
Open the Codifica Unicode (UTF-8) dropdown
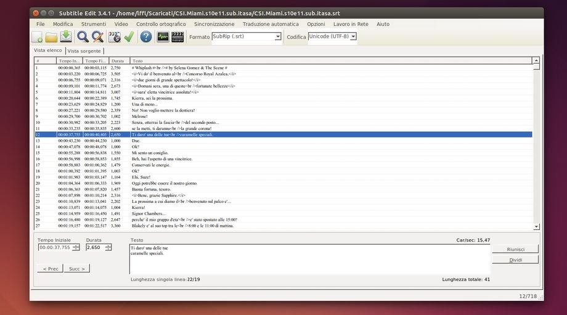[353, 37]
